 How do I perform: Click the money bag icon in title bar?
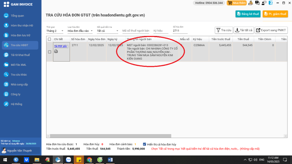(251, 3)
